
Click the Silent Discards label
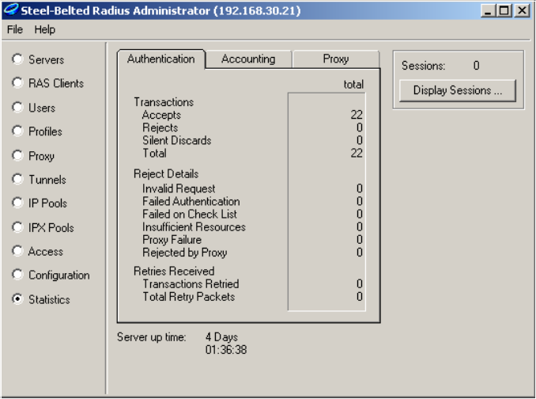click(177, 140)
